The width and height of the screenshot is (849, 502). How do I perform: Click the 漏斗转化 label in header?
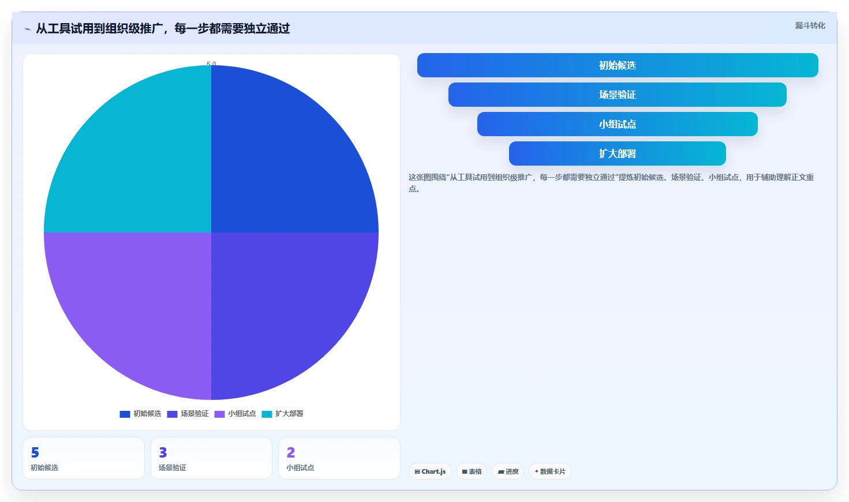(810, 25)
